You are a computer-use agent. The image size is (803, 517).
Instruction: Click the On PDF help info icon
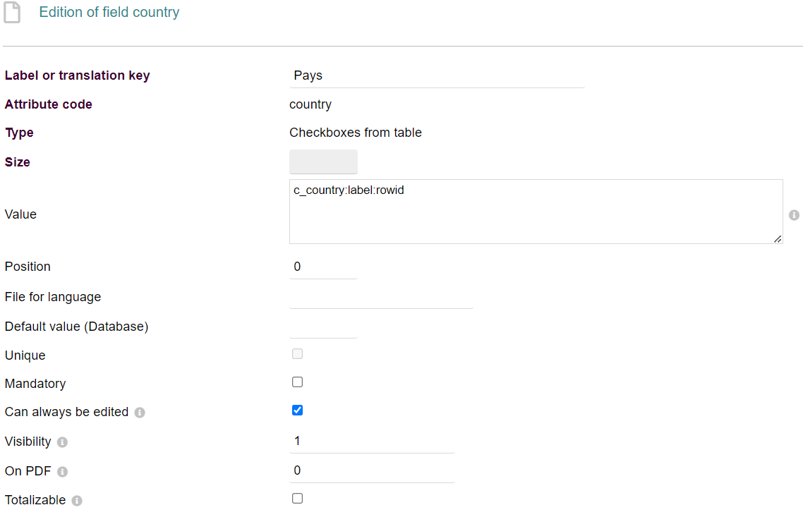[x=62, y=472]
